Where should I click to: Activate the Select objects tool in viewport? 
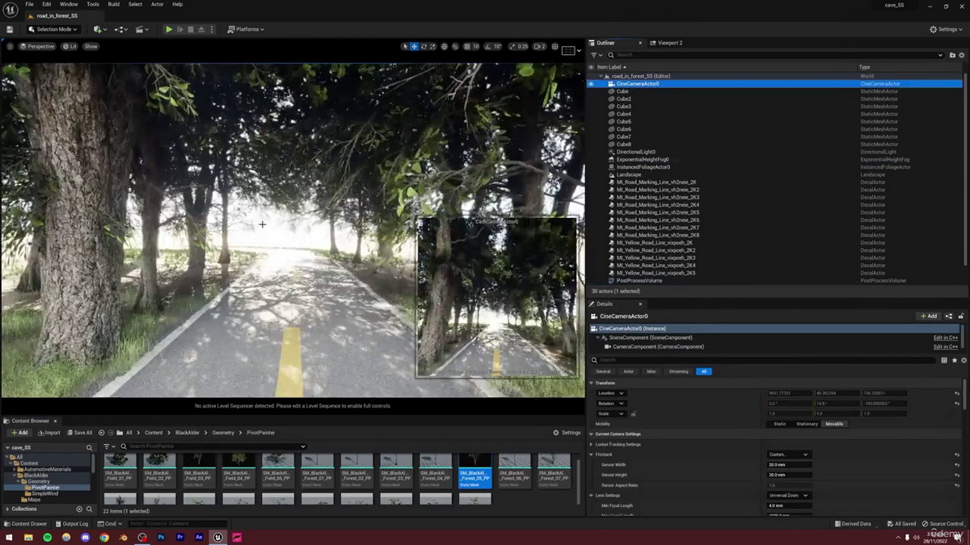[x=406, y=46]
